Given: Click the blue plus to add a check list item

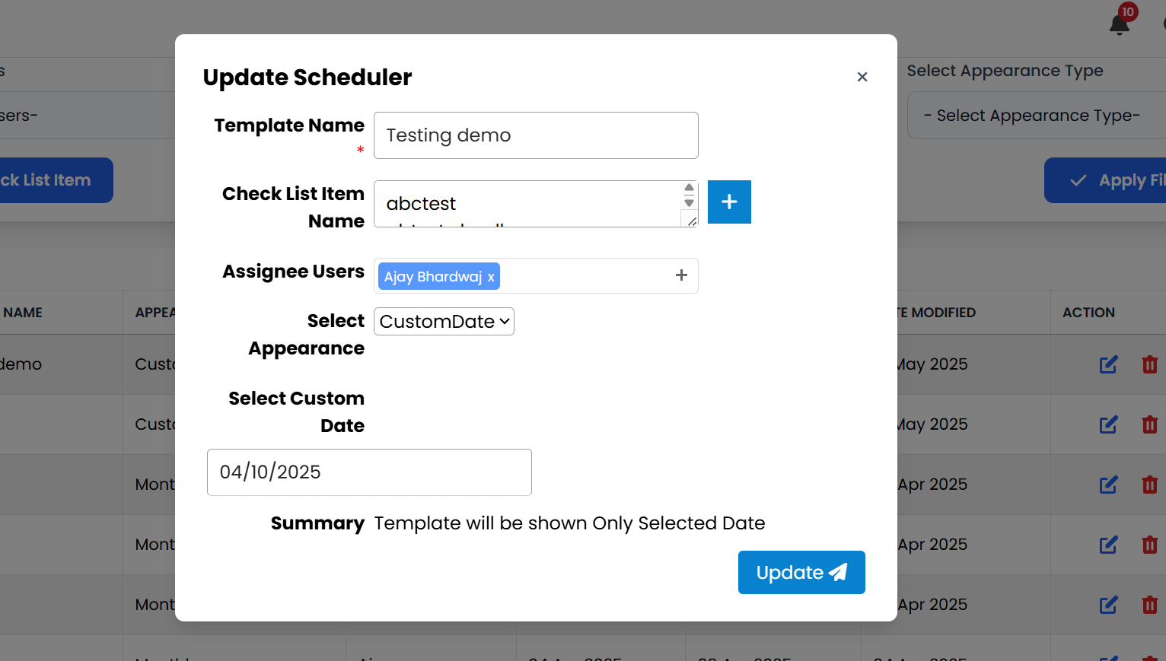Looking at the screenshot, I should (x=728, y=202).
